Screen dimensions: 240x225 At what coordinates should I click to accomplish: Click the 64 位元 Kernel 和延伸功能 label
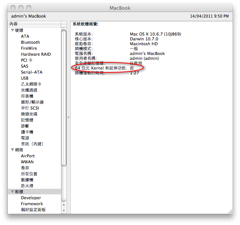[101, 68]
